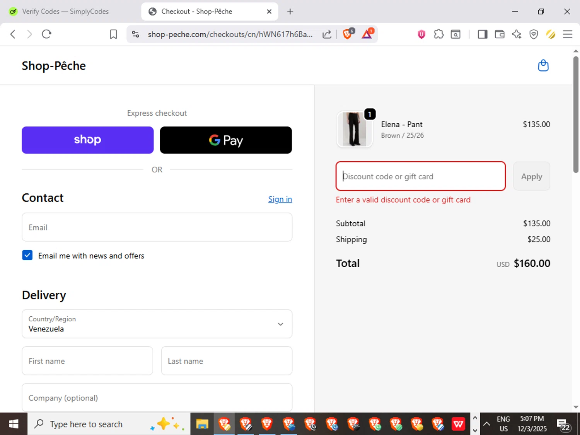
Task: Open the tab search toolbar icon
Action: click(x=456, y=34)
